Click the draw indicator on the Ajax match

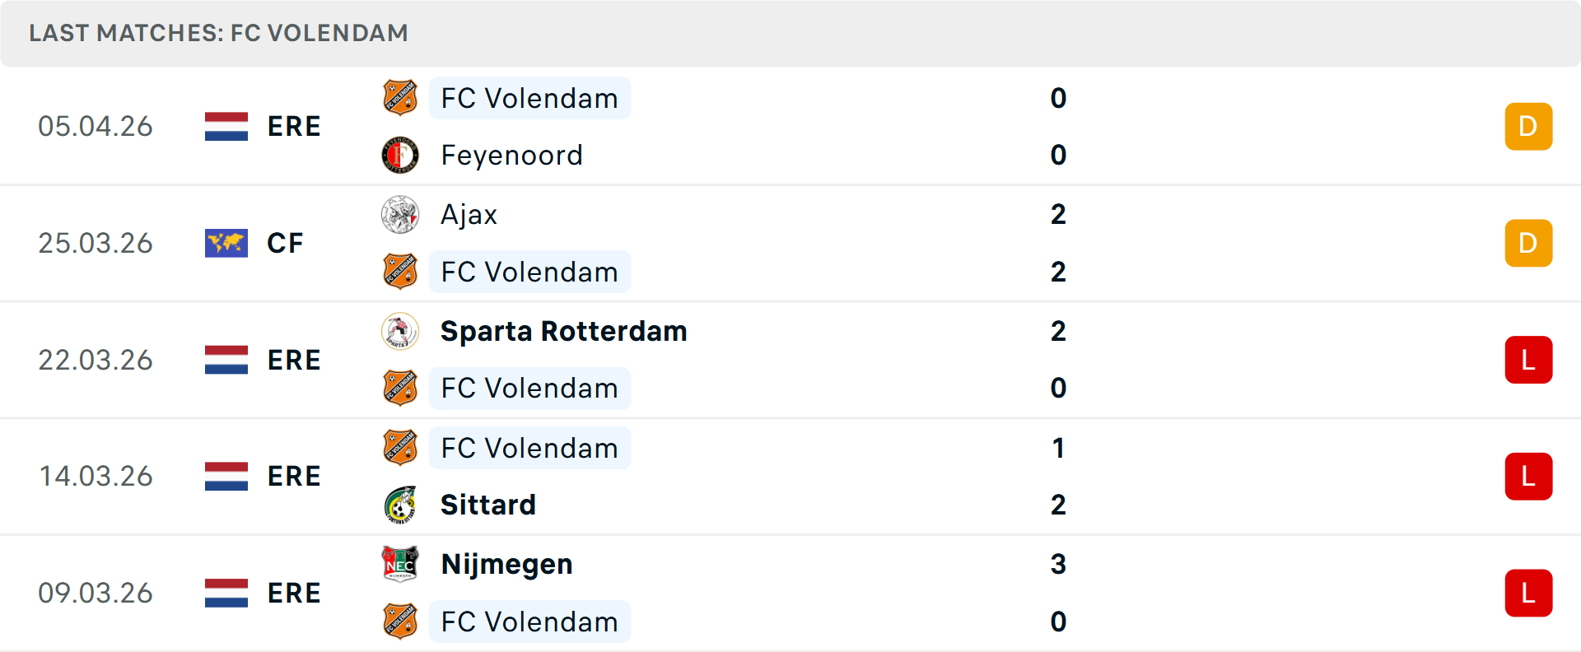point(1528,243)
